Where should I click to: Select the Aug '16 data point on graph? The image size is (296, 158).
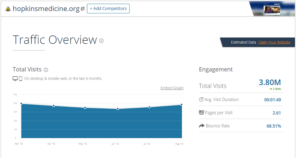pyautogui.click(x=182, y=105)
